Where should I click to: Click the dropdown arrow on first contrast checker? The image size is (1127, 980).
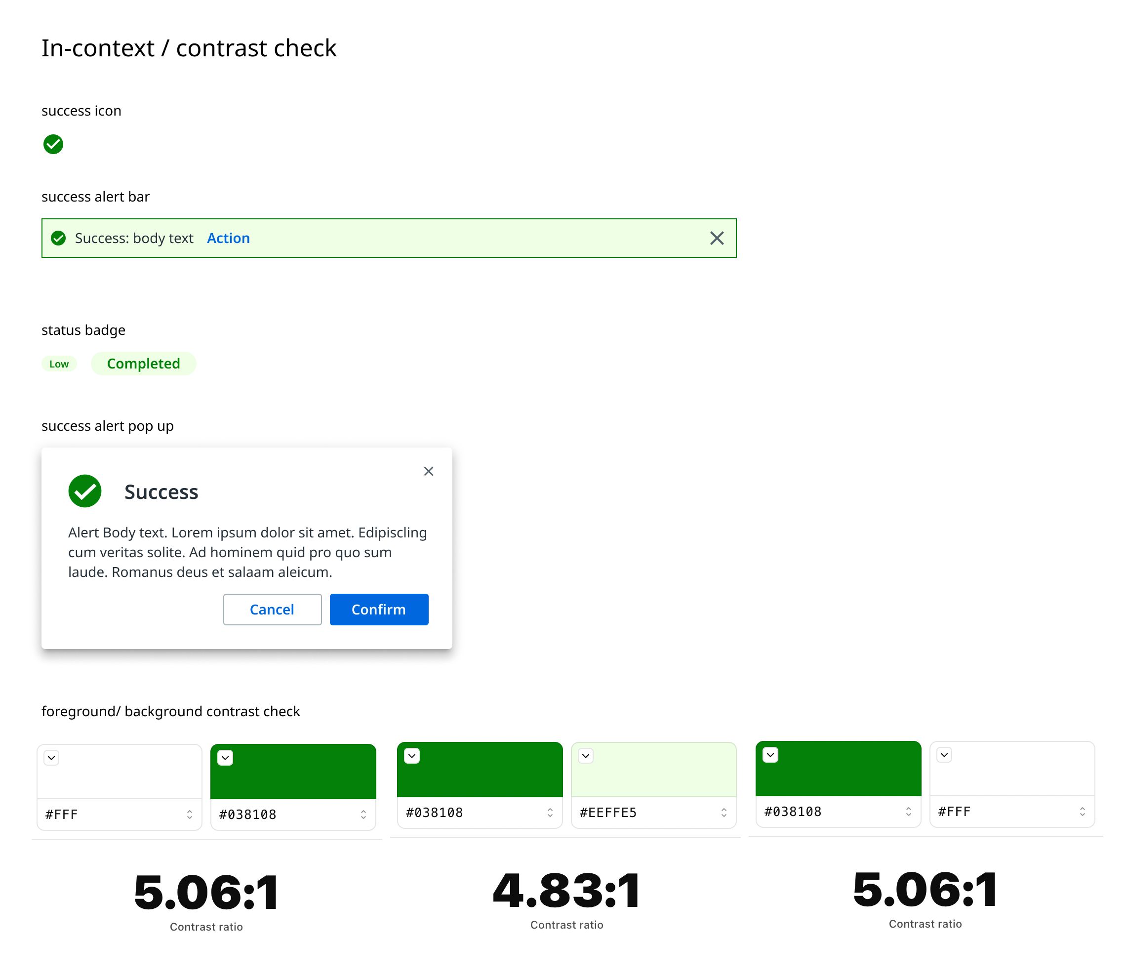click(52, 758)
